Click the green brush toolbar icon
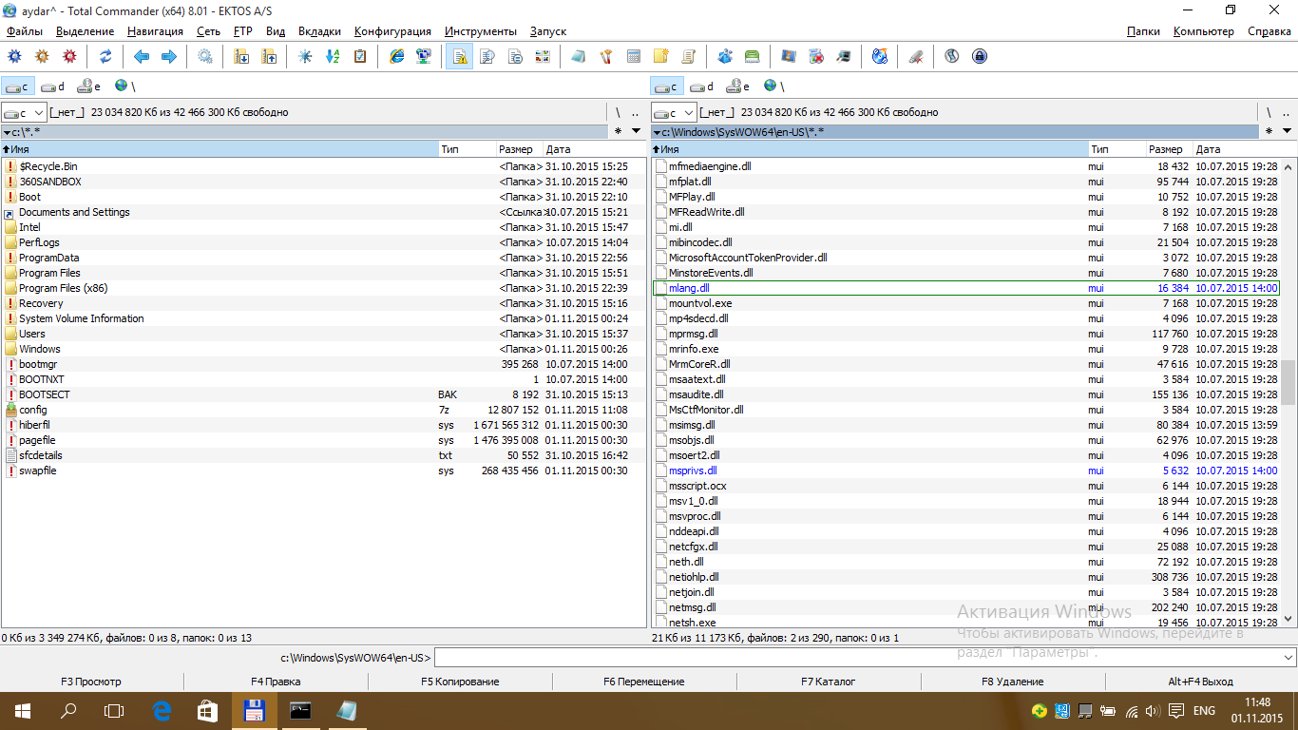The height and width of the screenshot is (730, 1298). tap(752, 56)
